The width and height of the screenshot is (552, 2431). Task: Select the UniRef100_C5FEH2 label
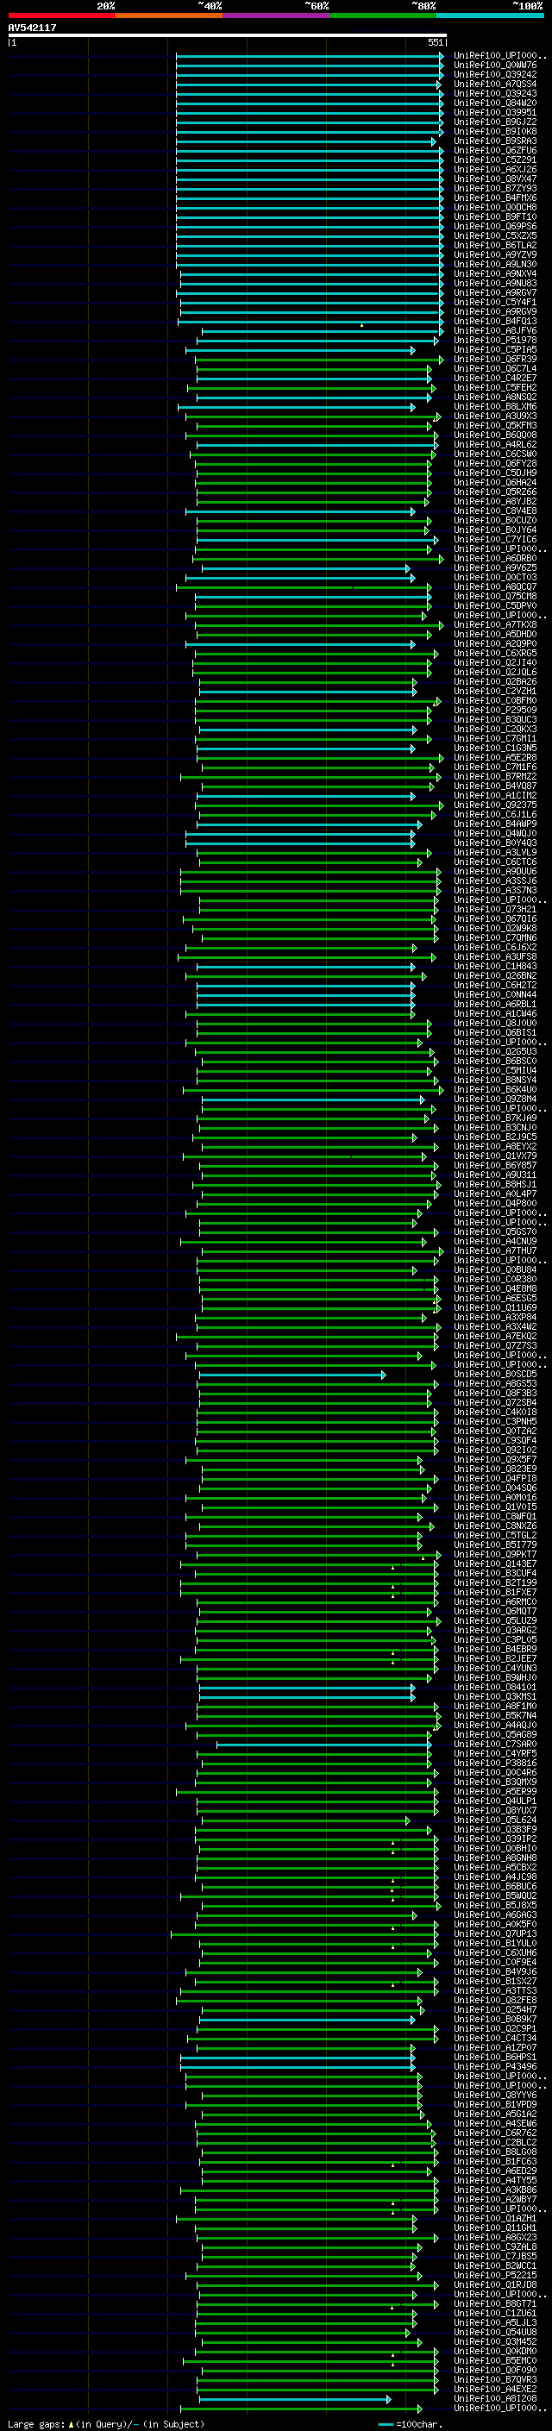(x=495, y=388)
